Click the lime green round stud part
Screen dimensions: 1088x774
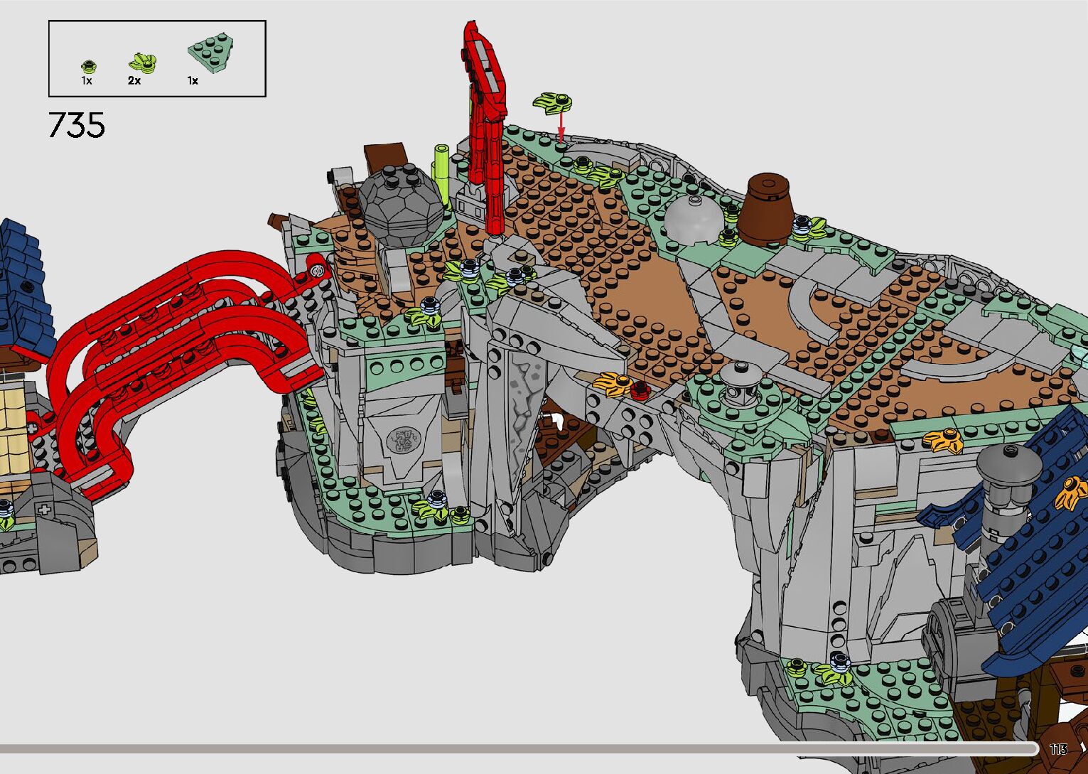[x=88, y=67]
